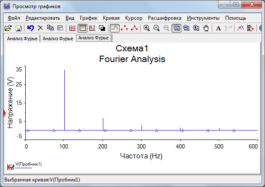Screen dimensions: 265x187
Task: Toggle black/white background icon
Action: pyautogui.click(x=102, y=28)
